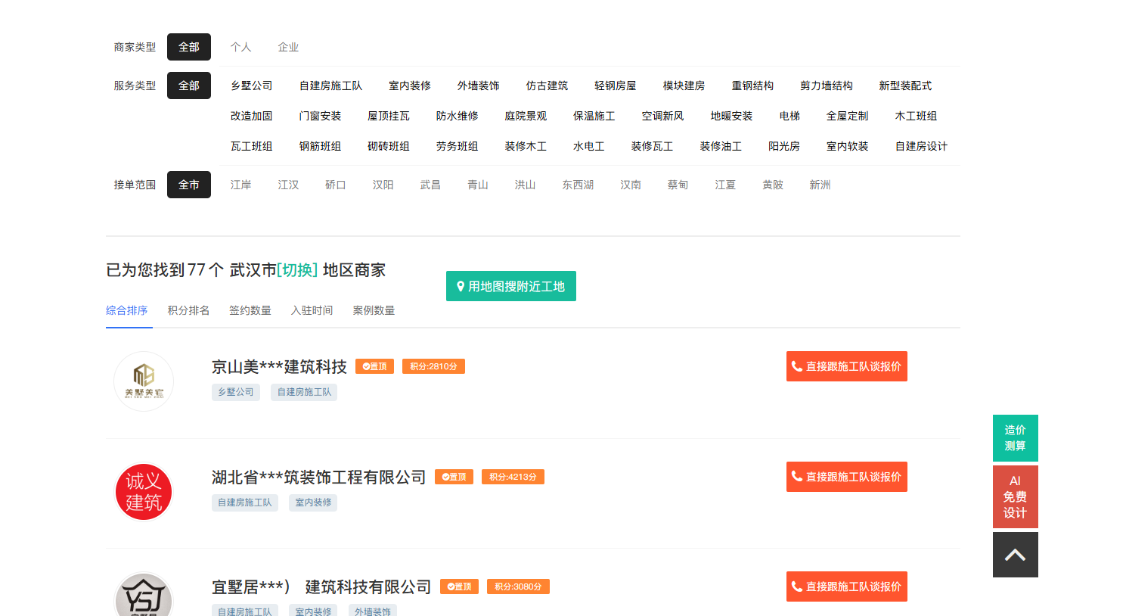The height and width of the screenshot is (616, 1126).
Task: Click 置顶 badge beside 京山美***建筑科技
Action: (374, 366)
